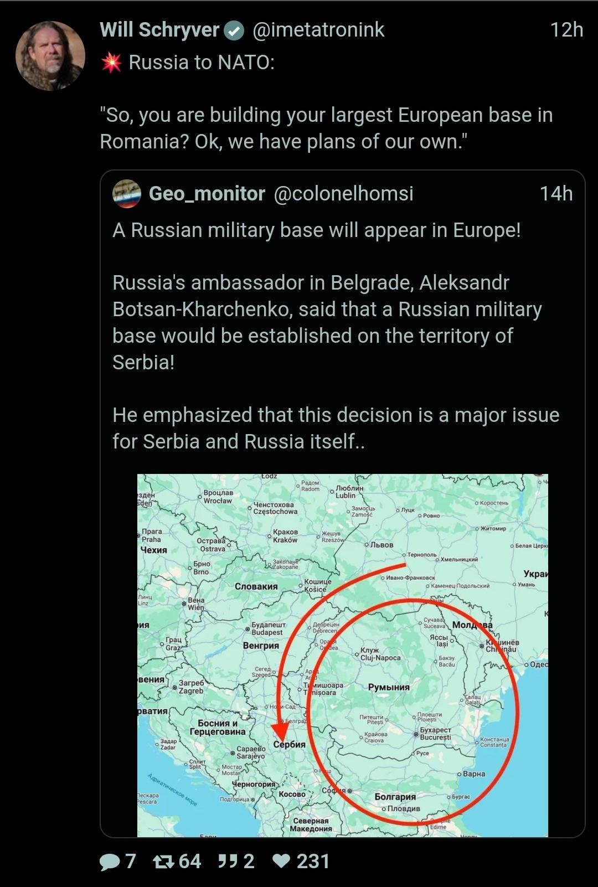
Task: Open the map image of Romania
Action: coord(342,655)
